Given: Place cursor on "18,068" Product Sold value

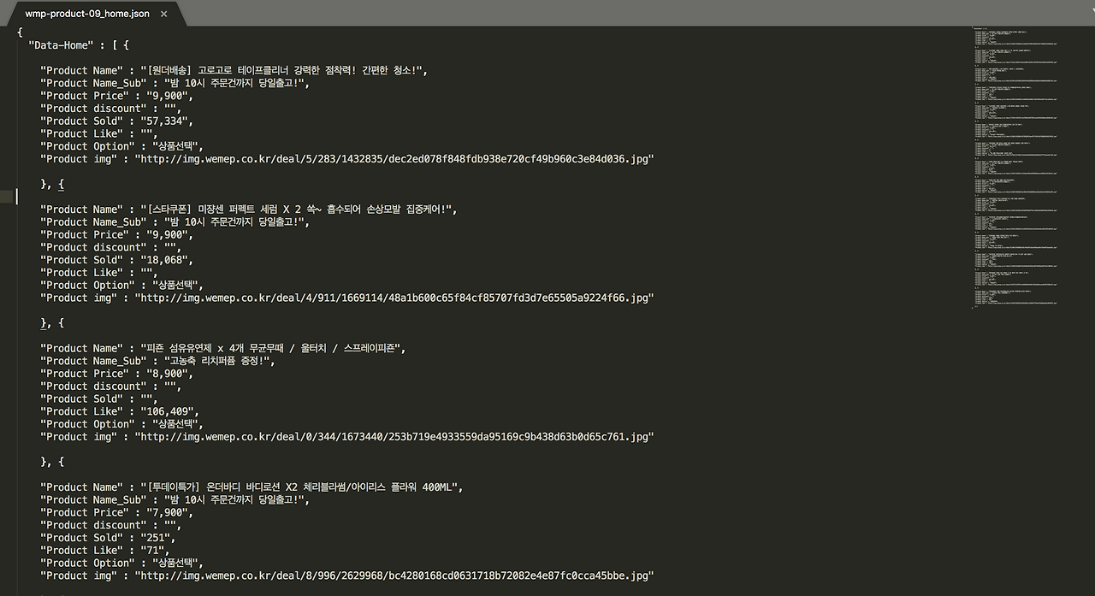Looking at the screenshot, I should tap(166, 260).
